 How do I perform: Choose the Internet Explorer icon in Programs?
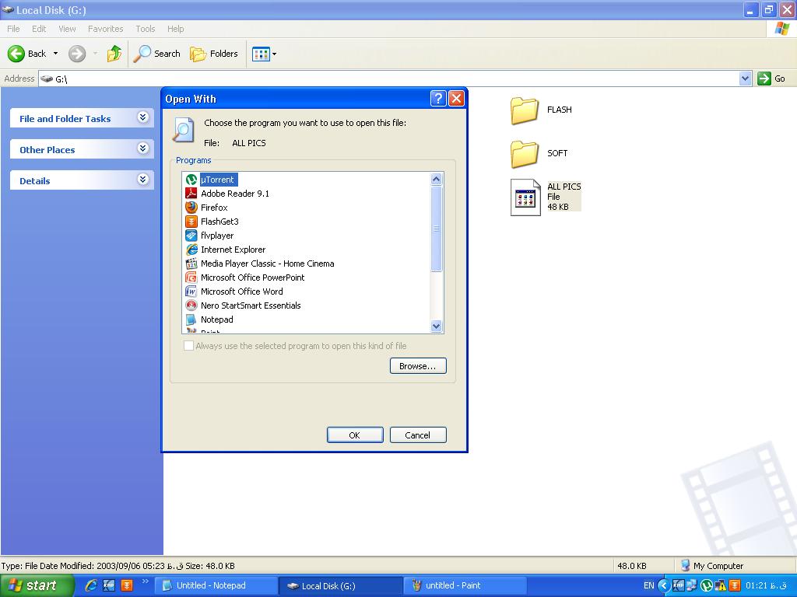click(x=191, y=250)
